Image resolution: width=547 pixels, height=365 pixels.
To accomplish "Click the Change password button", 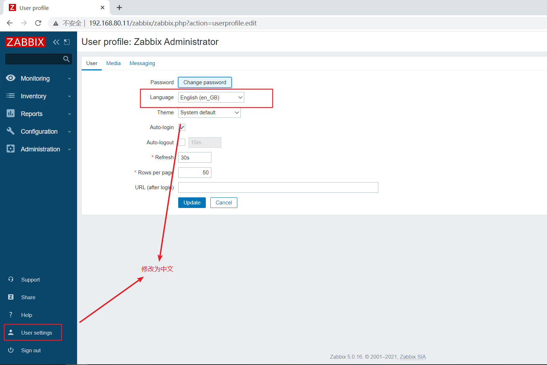I will 205,82.
